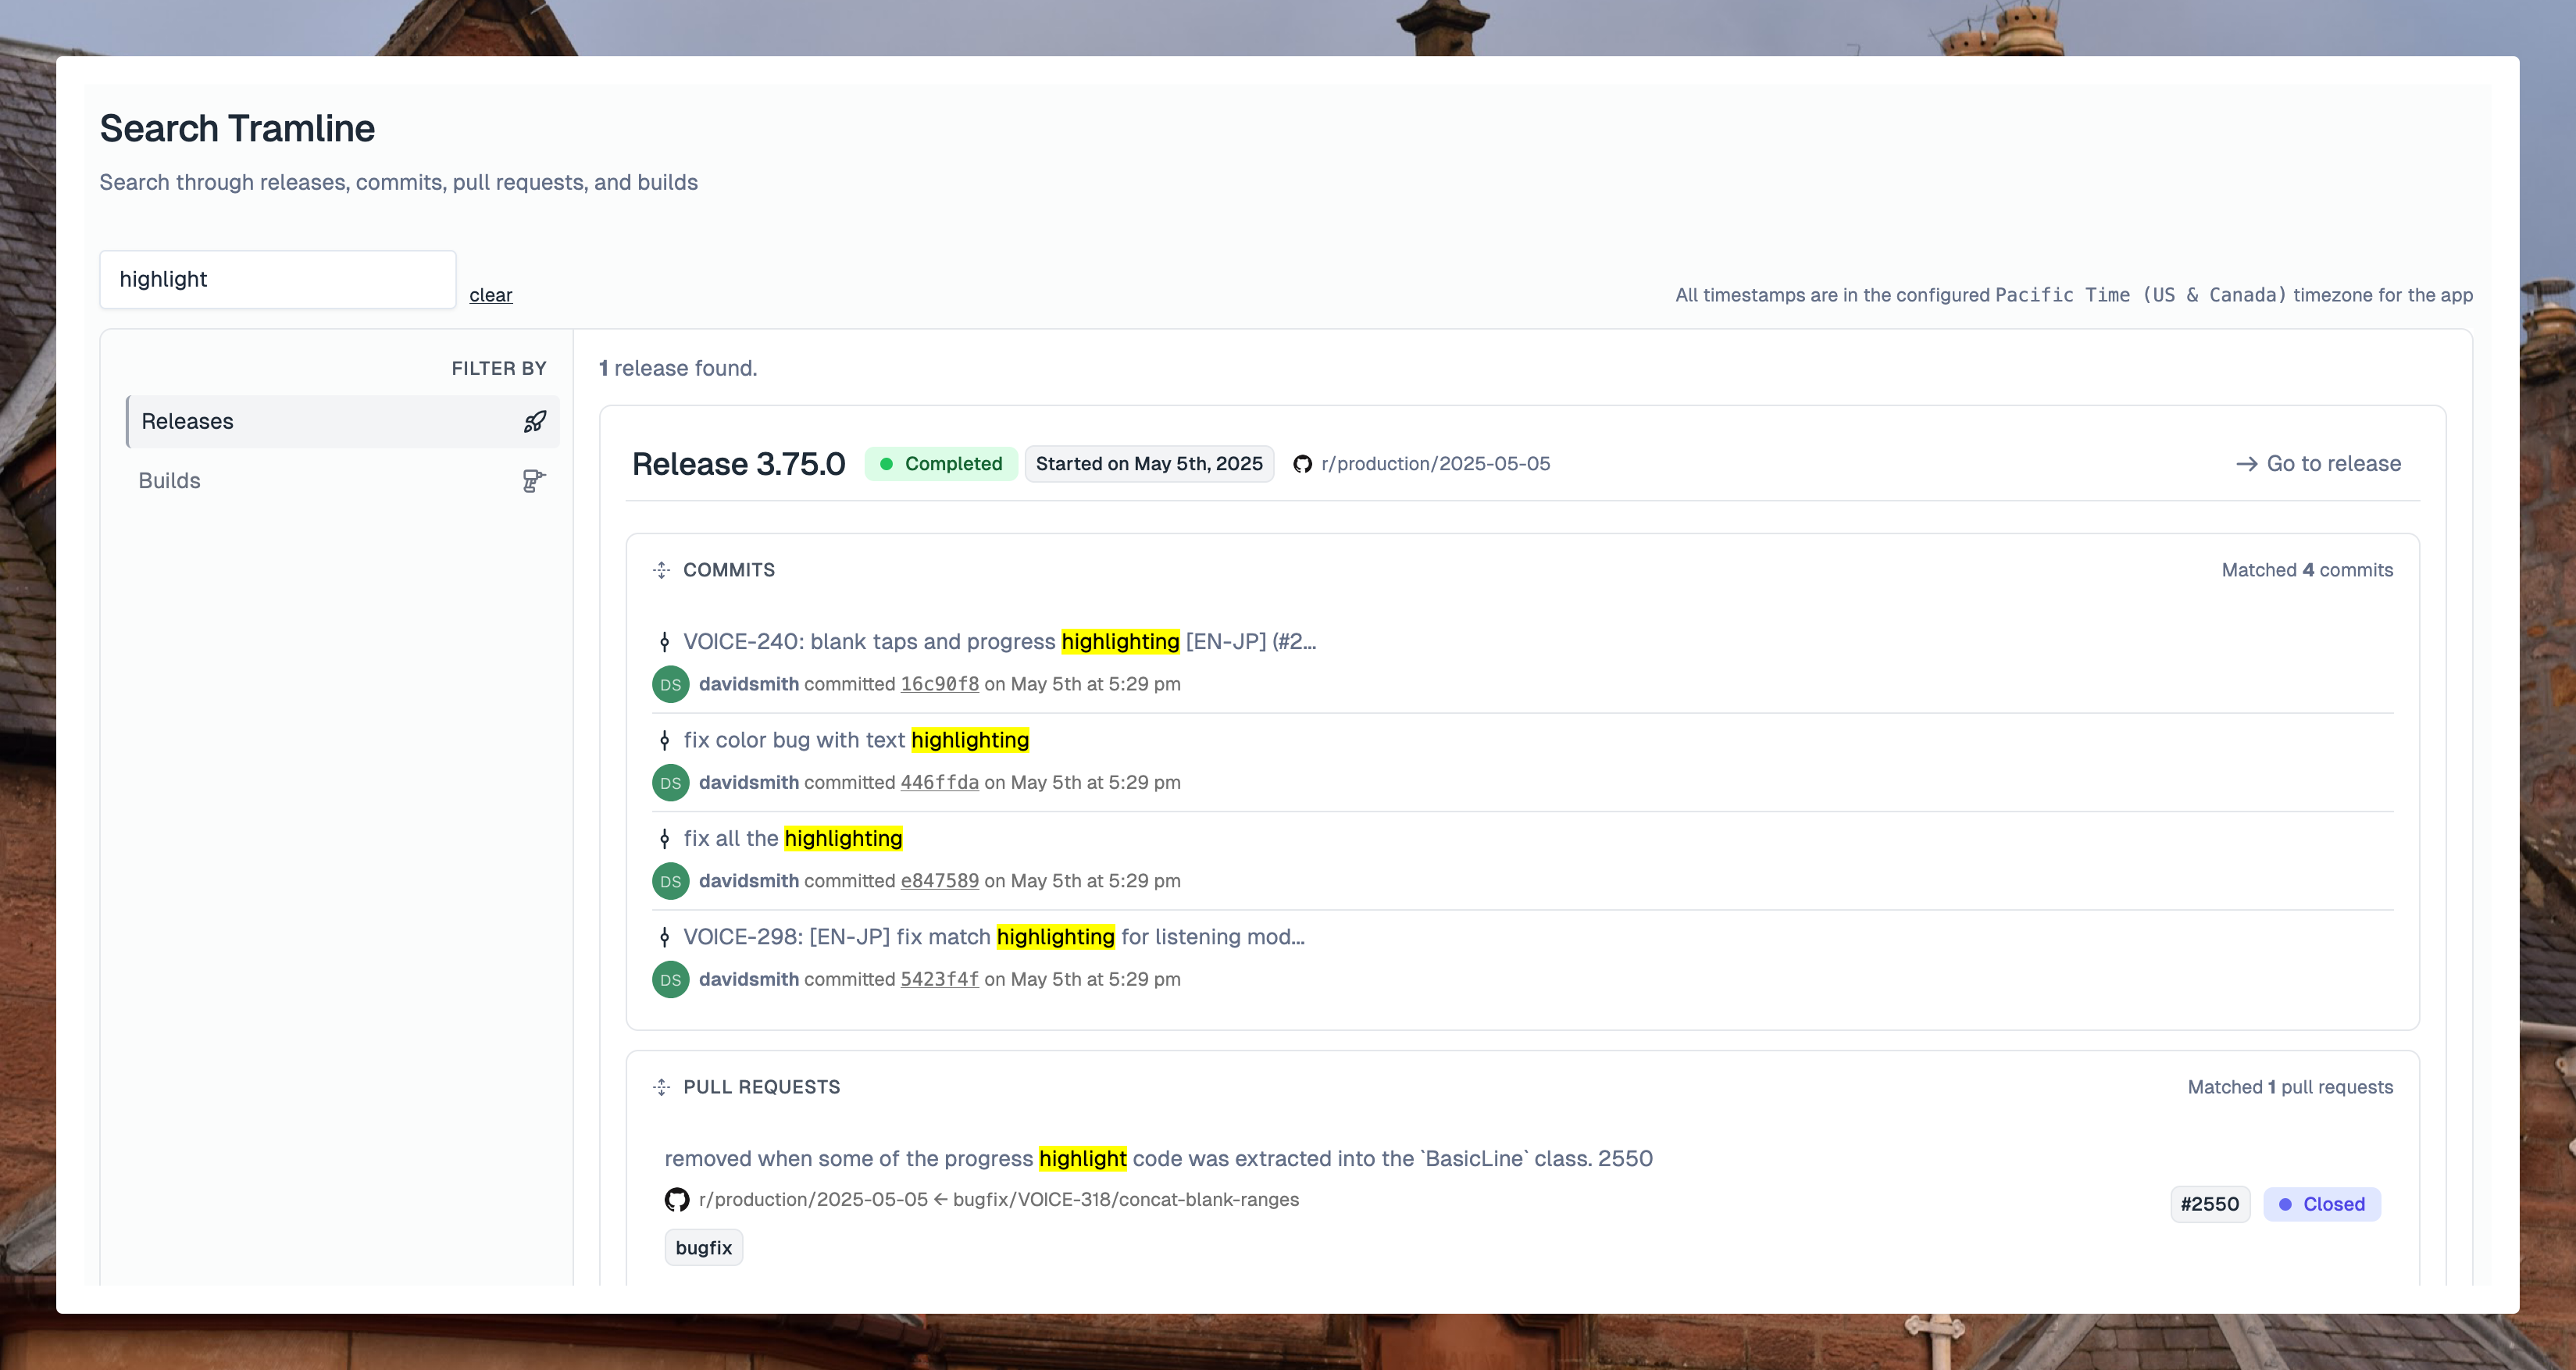2576x1370 pixels.
Task: Click commit hash e847589
Action: 939,881
